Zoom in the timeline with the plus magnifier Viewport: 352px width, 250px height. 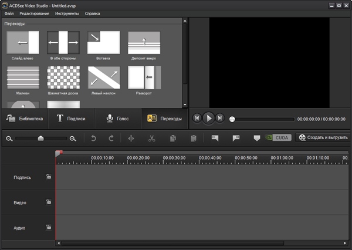(x=73, y=138)
